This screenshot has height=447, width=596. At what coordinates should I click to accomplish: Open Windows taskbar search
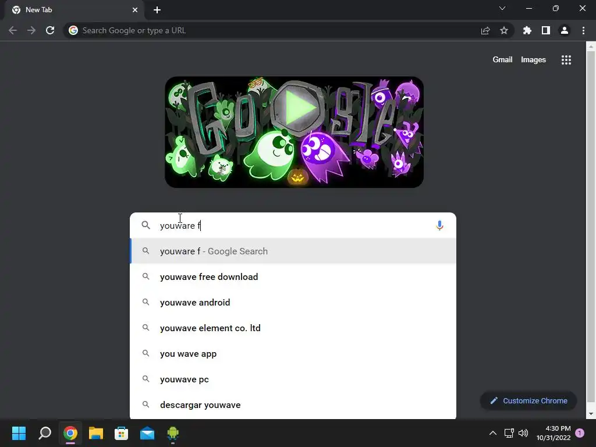point(45,433)
